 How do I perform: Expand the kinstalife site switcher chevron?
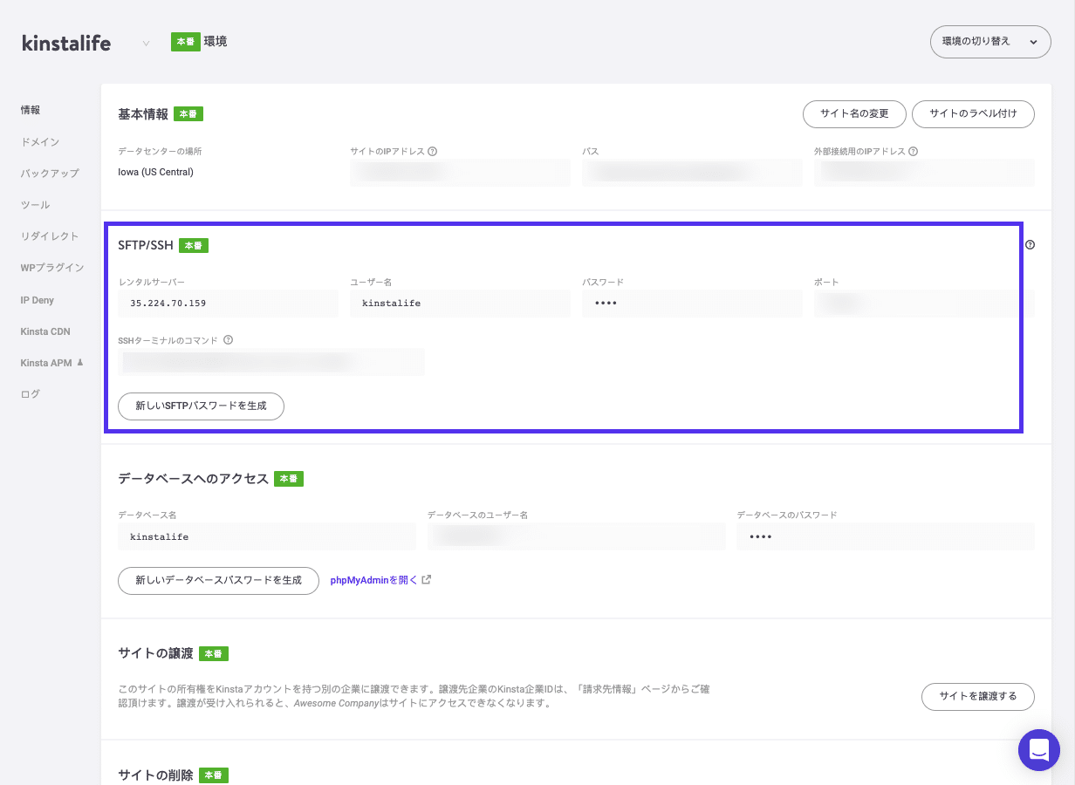pos(145,42)
